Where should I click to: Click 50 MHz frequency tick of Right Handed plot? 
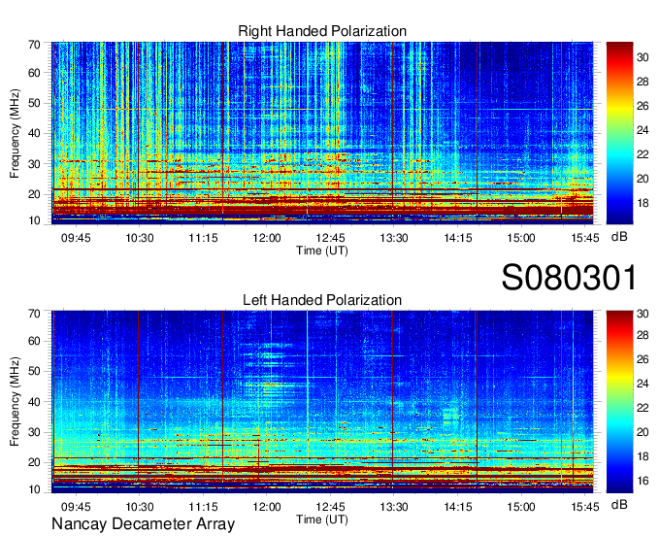pos(34,104)
